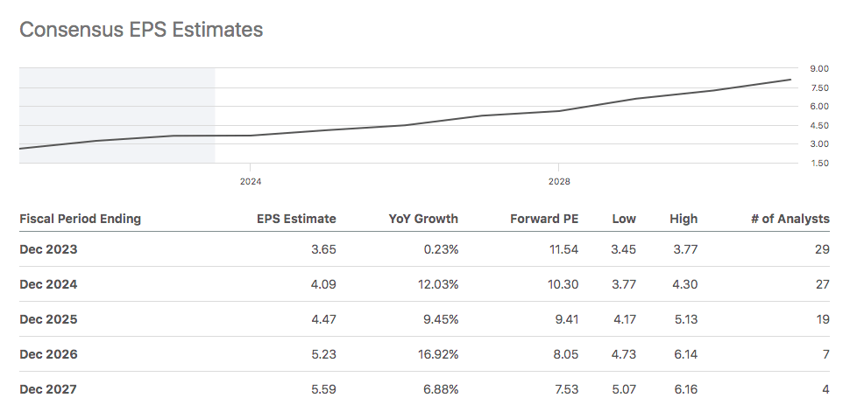Sort by YoY Growth column header
The width and height of the screenshot is (850, 405).
coord(423,219)
